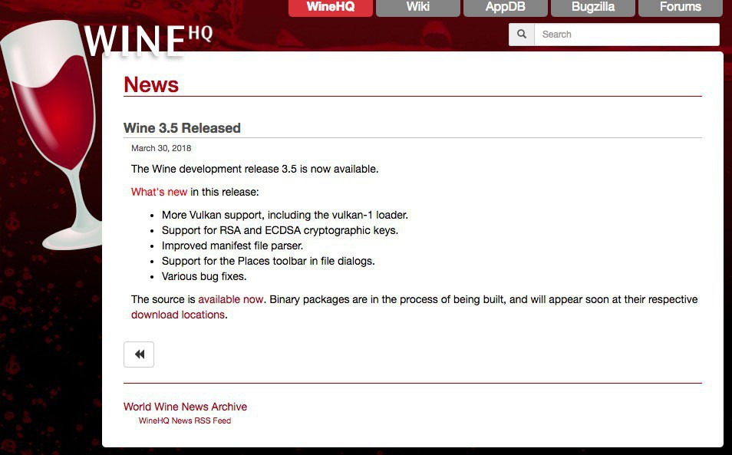The image size is (732, 455).
Task: Click the WineHQ logo text
Action: tap(148, 41)
